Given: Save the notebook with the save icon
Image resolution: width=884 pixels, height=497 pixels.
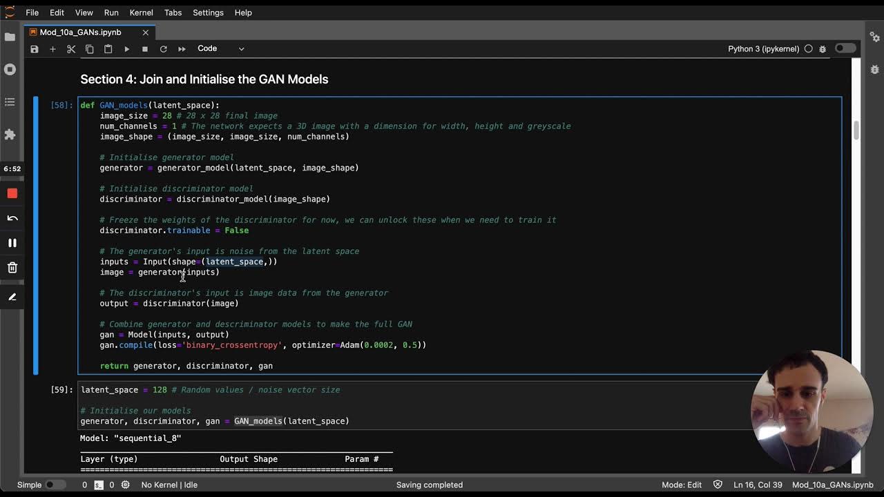Looking at the screenshot, I should [35, 49].
